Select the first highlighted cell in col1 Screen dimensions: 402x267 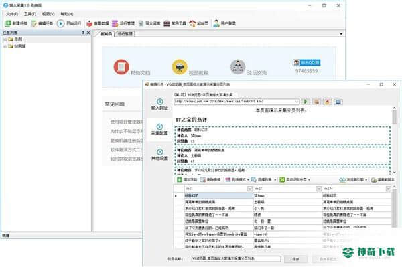[x=218, y=195]
